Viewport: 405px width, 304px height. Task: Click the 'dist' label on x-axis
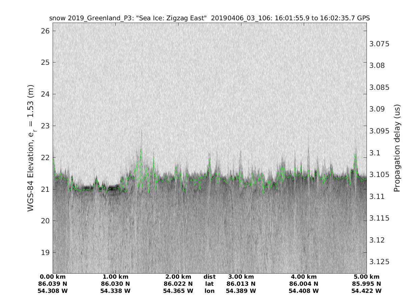(x=209, y=277)
